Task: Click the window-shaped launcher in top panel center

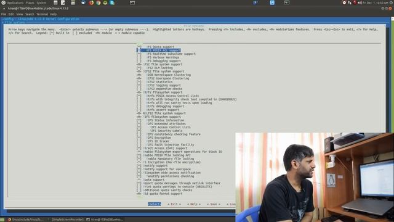Action: coord(132,2)
